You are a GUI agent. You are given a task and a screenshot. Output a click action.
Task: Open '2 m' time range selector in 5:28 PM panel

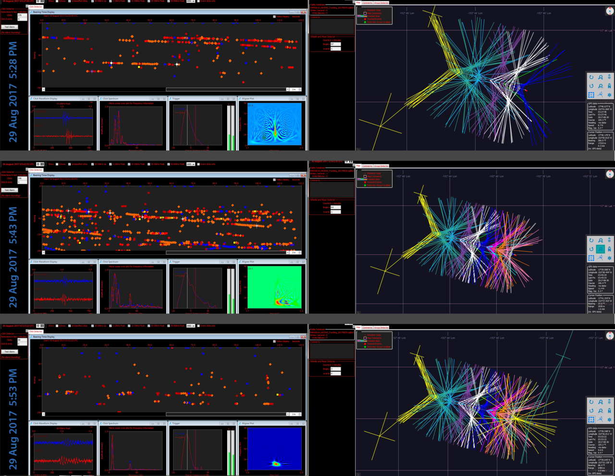pyautogui.click(x=295, y=89)
